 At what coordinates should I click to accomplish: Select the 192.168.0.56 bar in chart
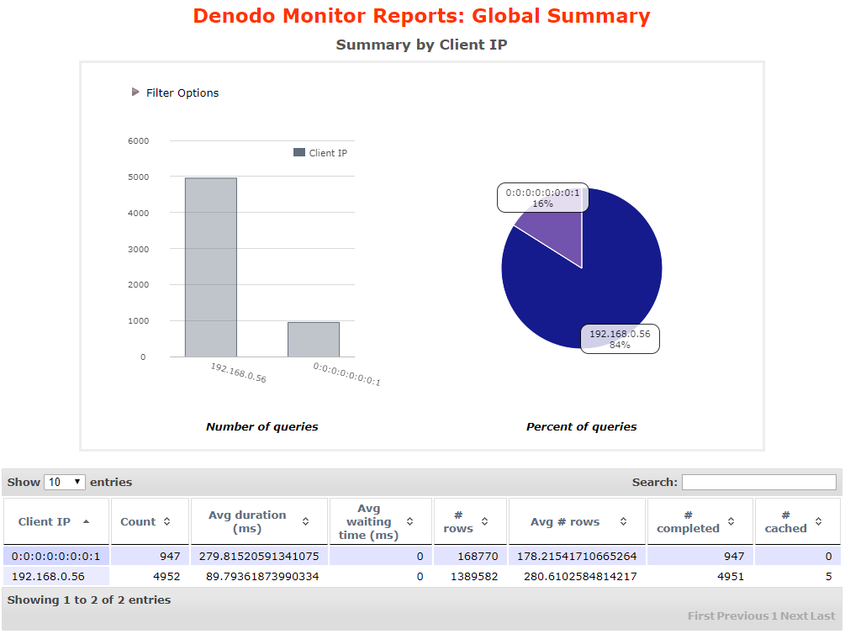(x=211, y=267)
